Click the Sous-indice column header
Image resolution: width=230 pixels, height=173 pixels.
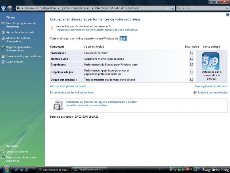192,47
